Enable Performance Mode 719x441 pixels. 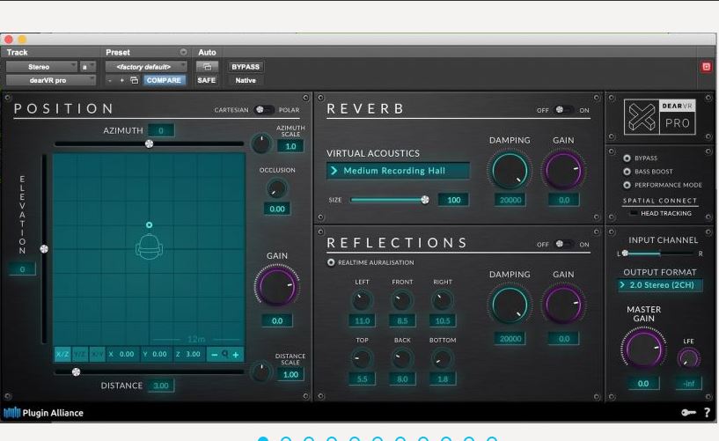627,185
